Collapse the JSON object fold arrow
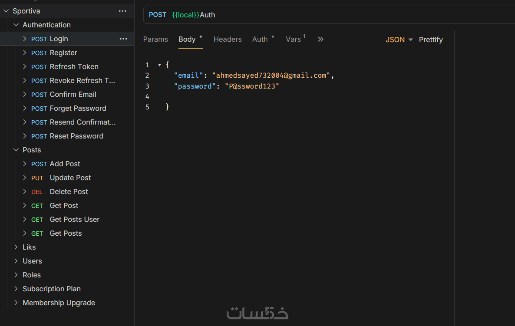 (160, 65)
